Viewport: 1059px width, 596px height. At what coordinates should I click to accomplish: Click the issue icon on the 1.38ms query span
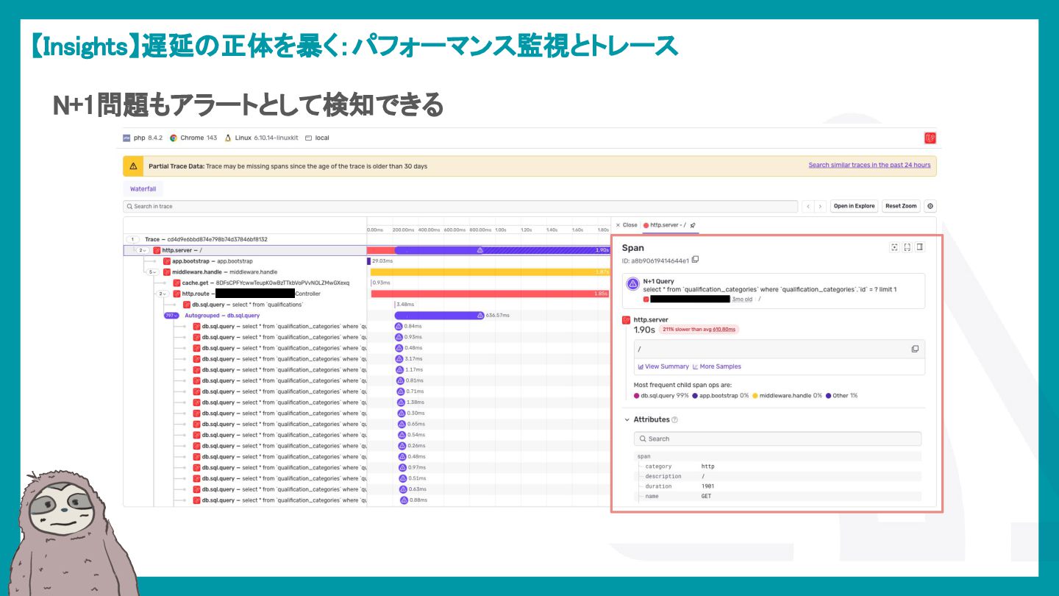(x=401, y=402)
